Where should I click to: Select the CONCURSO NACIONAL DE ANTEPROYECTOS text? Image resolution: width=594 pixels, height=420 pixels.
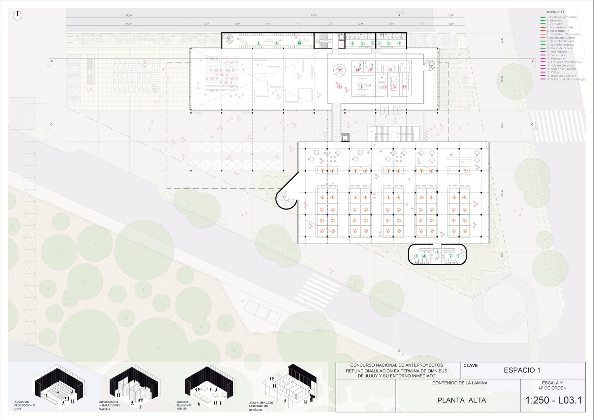point(397,365)
